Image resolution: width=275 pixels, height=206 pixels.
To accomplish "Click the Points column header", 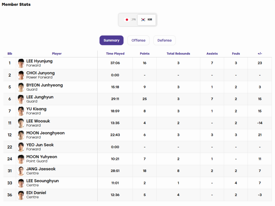I will coord(145,54).
